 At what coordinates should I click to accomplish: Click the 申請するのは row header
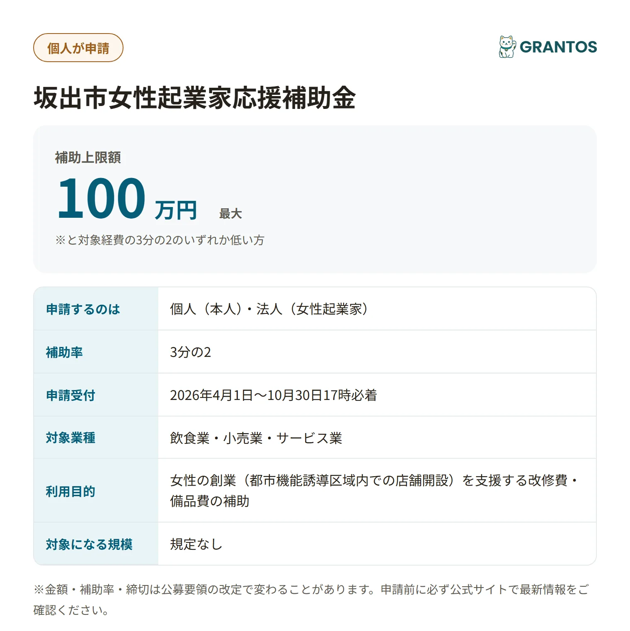(x=96, y=309)
